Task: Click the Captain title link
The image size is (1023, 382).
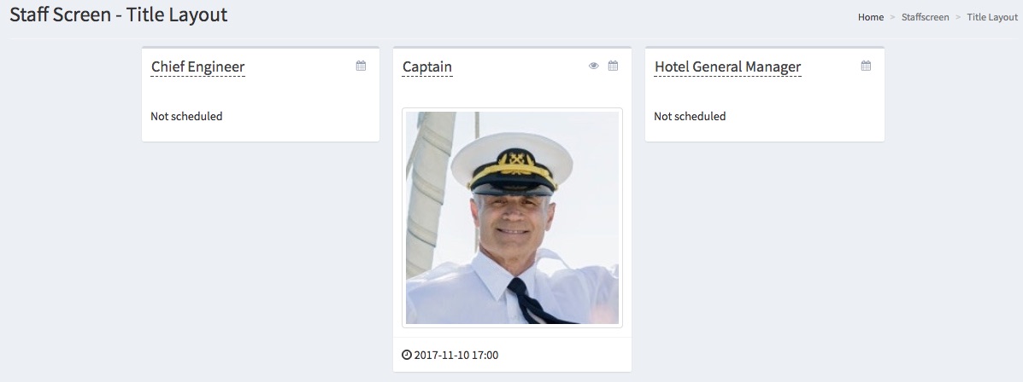Action: pyautogui.click(x=427, y=67)
